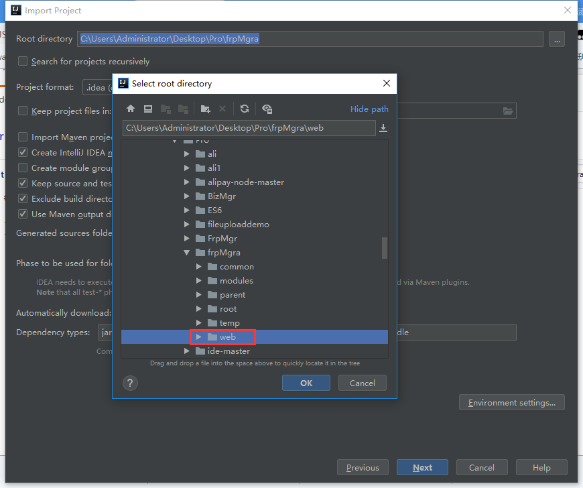
Task: Uncheck Exclude build directory option
Action: click(23, 199)
